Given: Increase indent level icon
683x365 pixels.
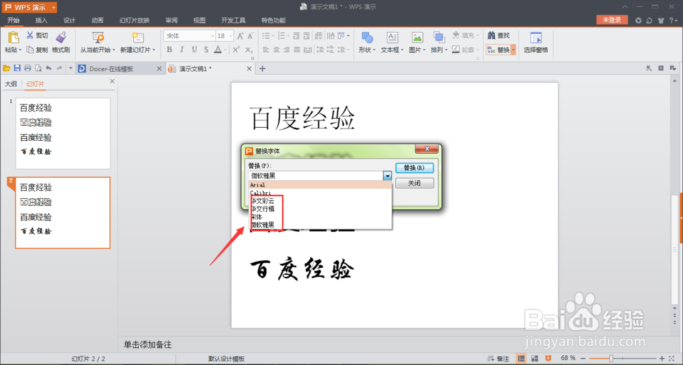Looking at the screenshot, I should coord(307,36).
